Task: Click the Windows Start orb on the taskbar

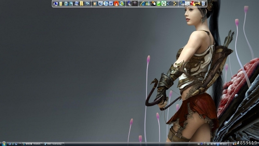Action: point(4,144)
